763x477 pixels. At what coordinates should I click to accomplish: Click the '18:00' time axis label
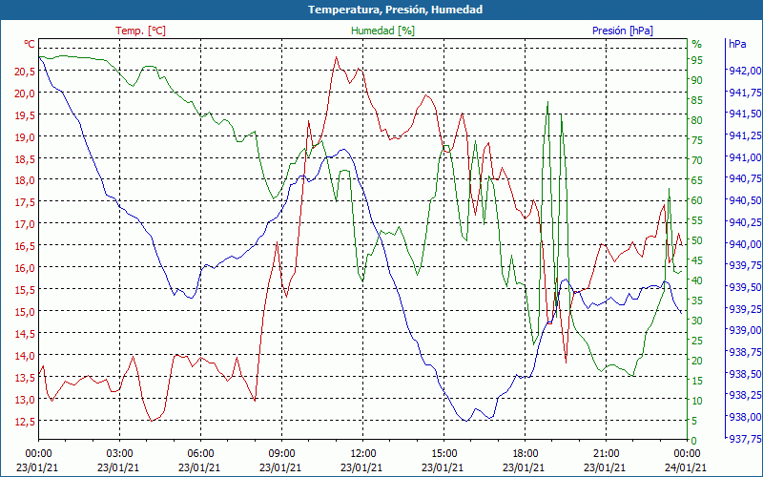(525, 454)
